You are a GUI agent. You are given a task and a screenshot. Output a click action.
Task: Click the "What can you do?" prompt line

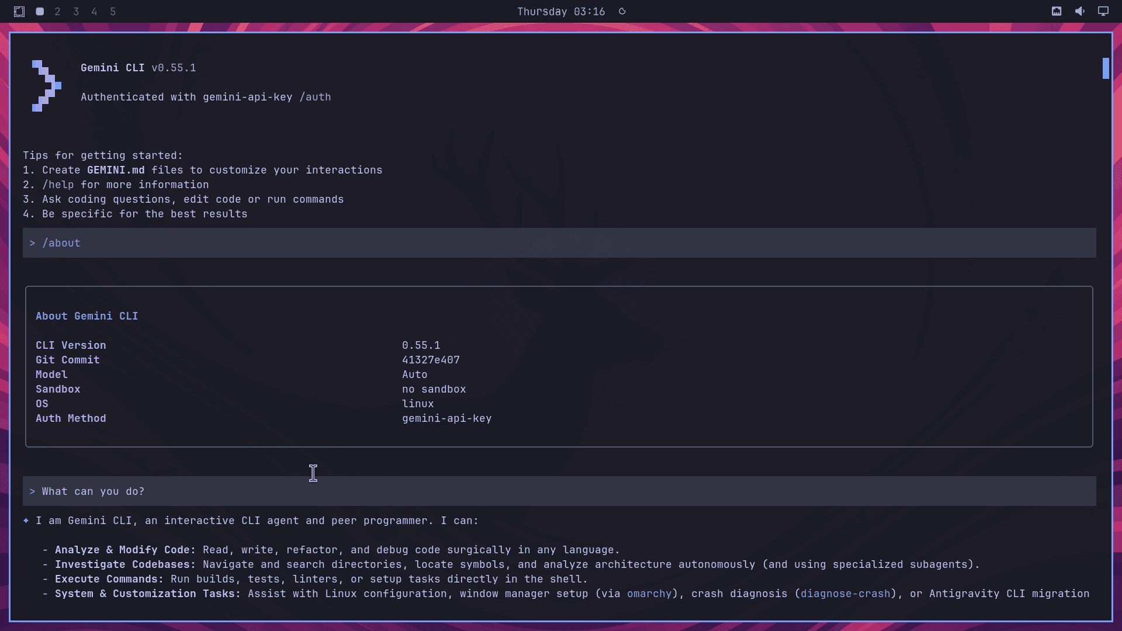coord(559,491)
